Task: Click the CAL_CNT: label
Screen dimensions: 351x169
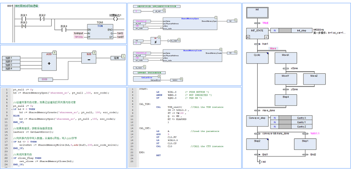Action: pos(145,128)
